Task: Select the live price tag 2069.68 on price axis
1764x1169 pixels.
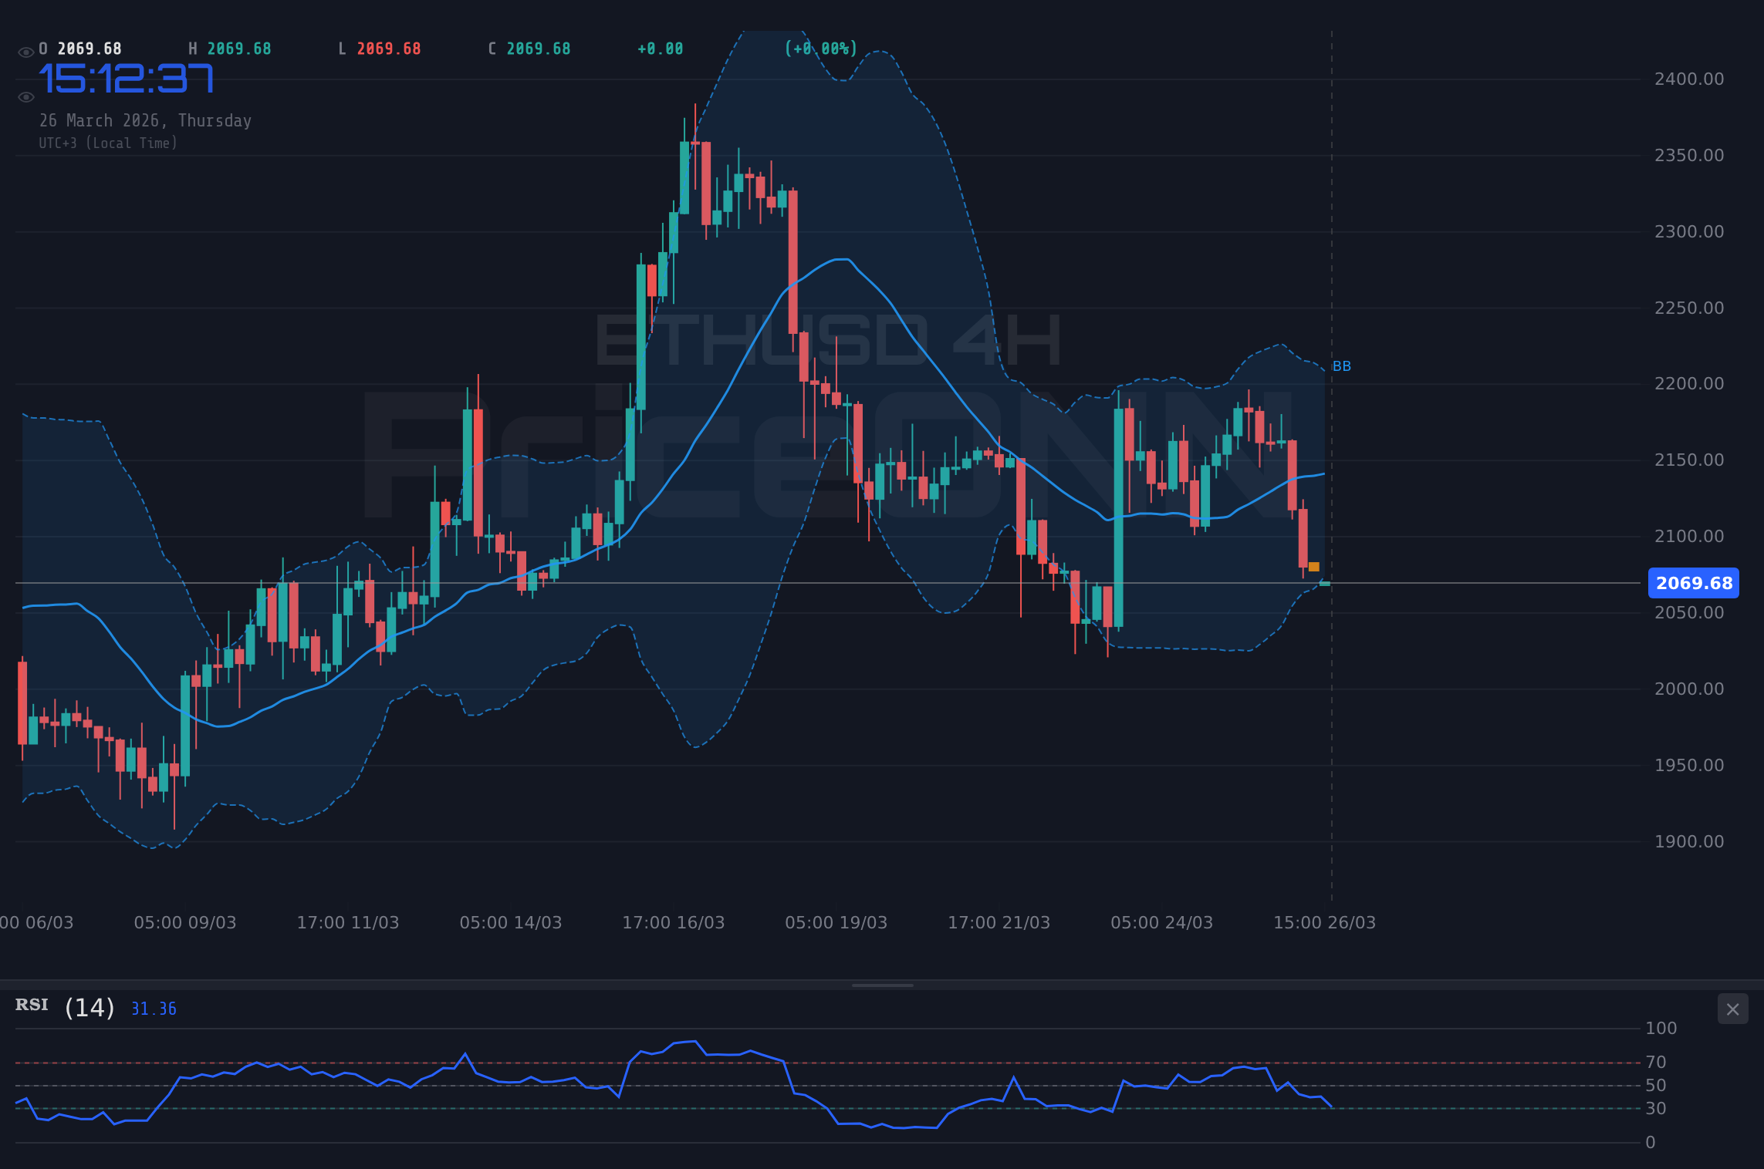Action: pos(1693,584)
